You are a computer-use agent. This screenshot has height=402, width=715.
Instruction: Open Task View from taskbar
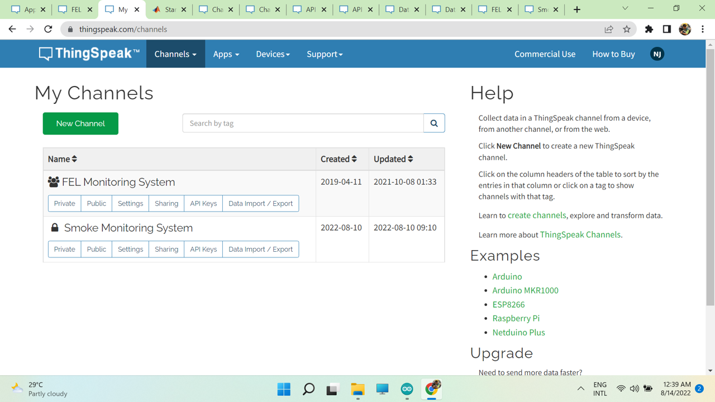[333, 389]
